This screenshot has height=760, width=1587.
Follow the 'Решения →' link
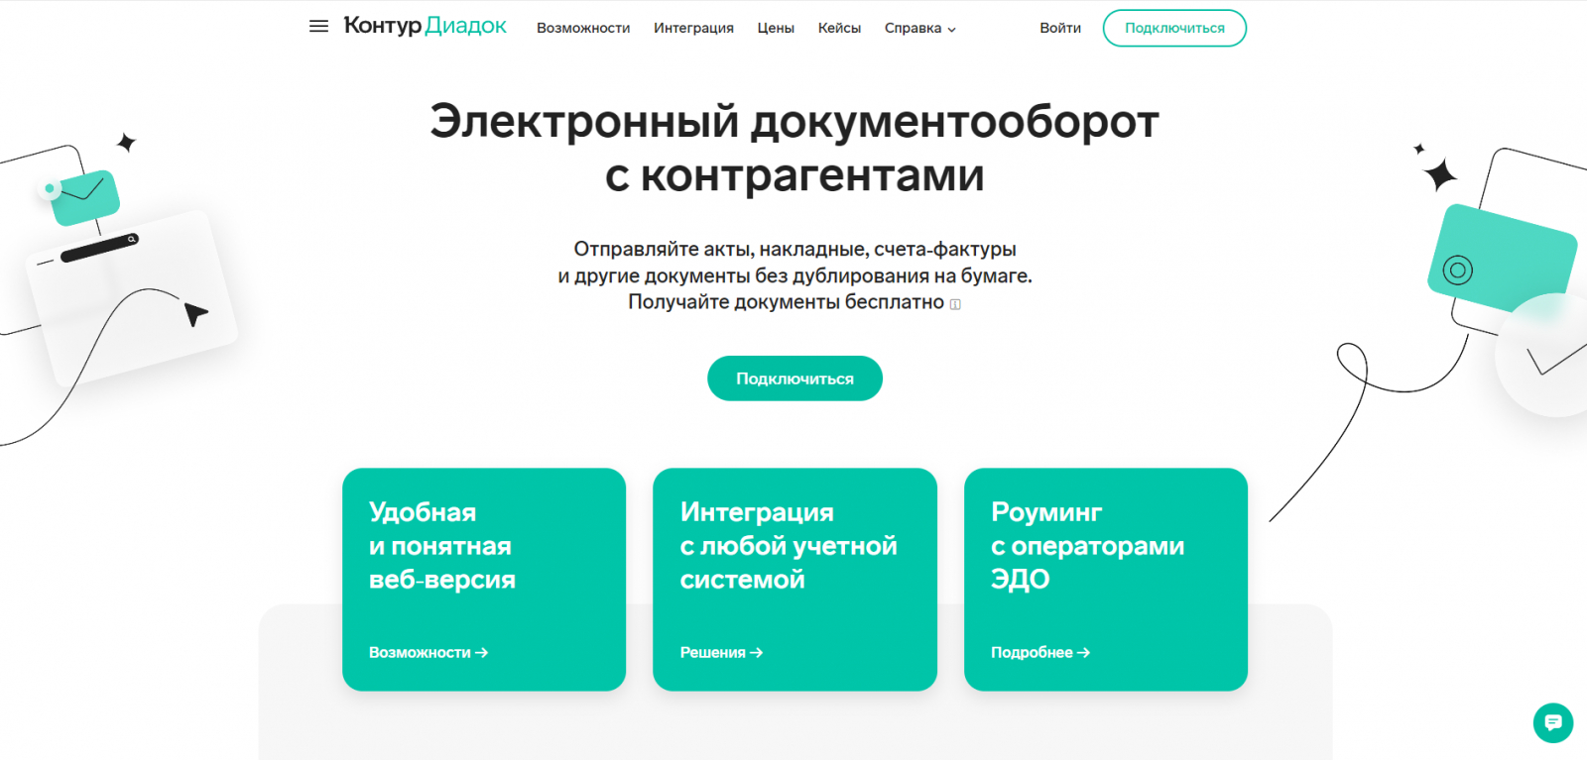pos(721,652)
